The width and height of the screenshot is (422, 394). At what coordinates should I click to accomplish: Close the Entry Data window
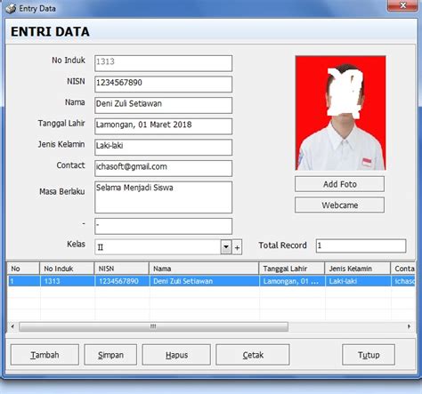(x=402, y=5)
